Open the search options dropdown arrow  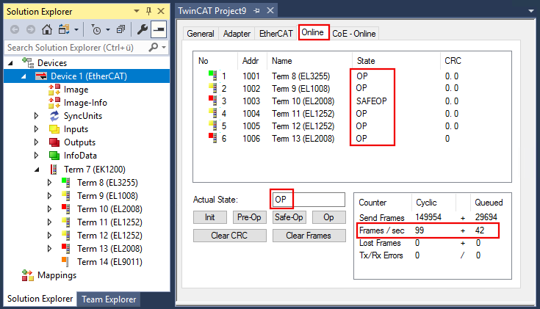164,47
